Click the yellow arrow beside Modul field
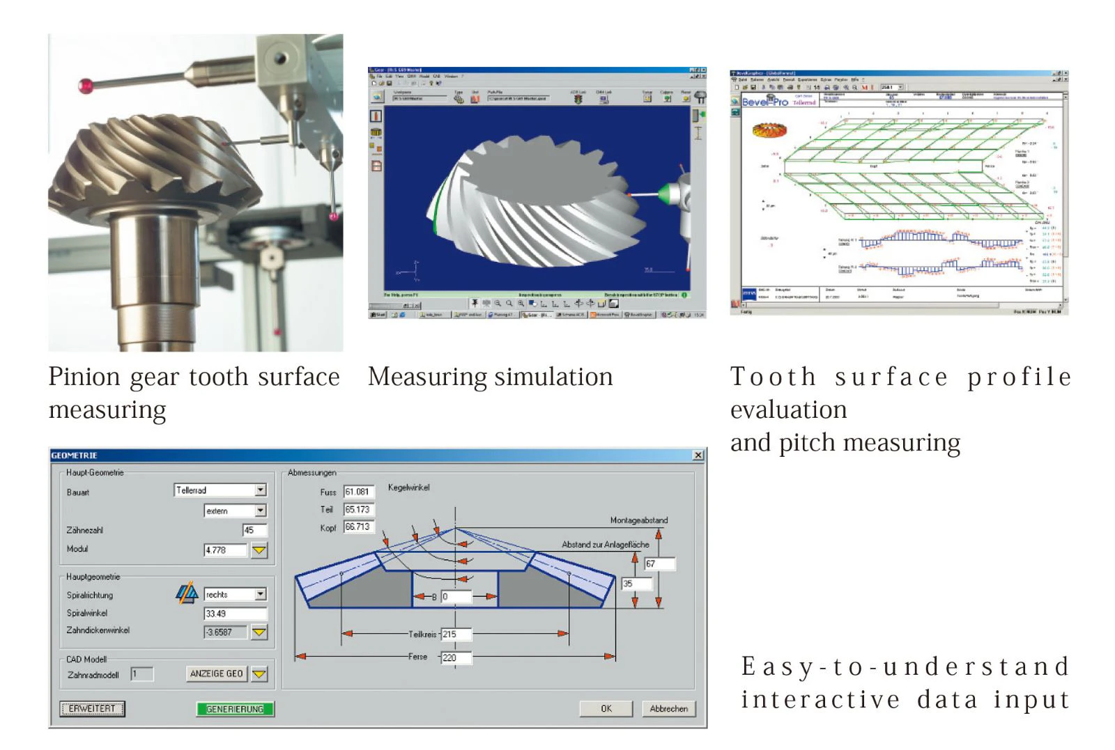1115x750 pixels. pos(259,550)
